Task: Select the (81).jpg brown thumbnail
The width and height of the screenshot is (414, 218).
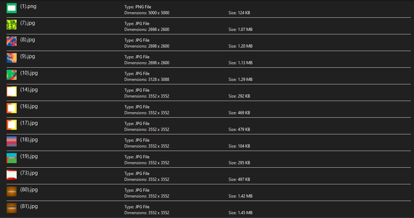Action: [x=11, y=208]
